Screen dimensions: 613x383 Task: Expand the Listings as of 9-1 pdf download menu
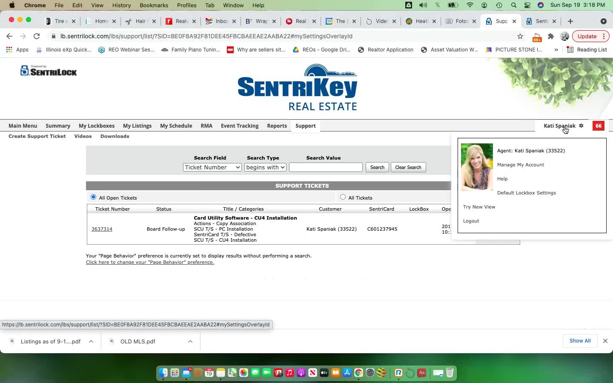tap(91, 341)
